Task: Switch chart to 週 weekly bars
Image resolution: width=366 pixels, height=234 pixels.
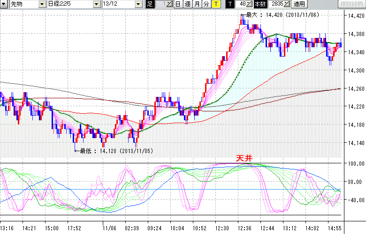Action: (187, 4)
